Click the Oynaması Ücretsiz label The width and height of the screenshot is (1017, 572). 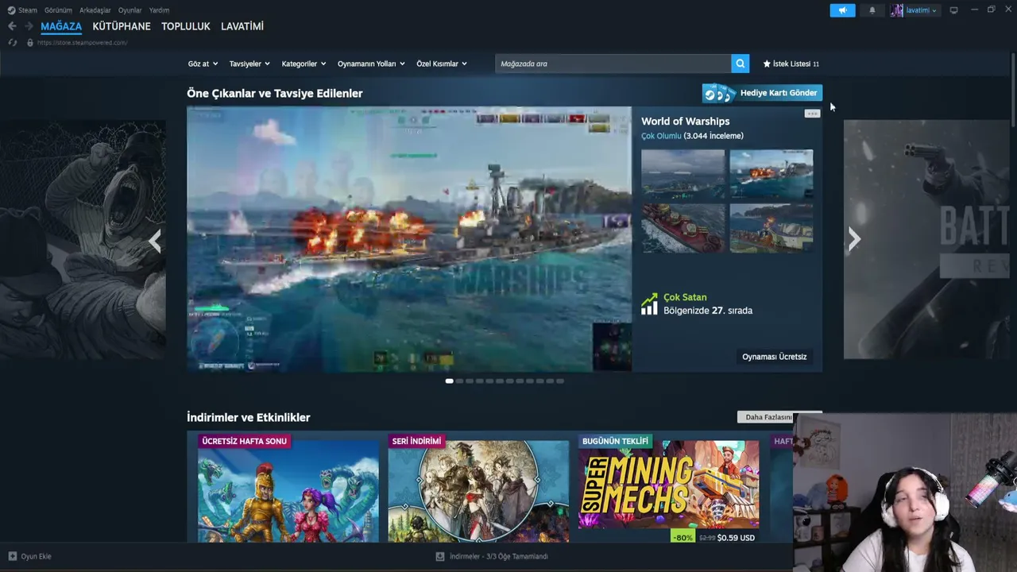click(775, 357)
